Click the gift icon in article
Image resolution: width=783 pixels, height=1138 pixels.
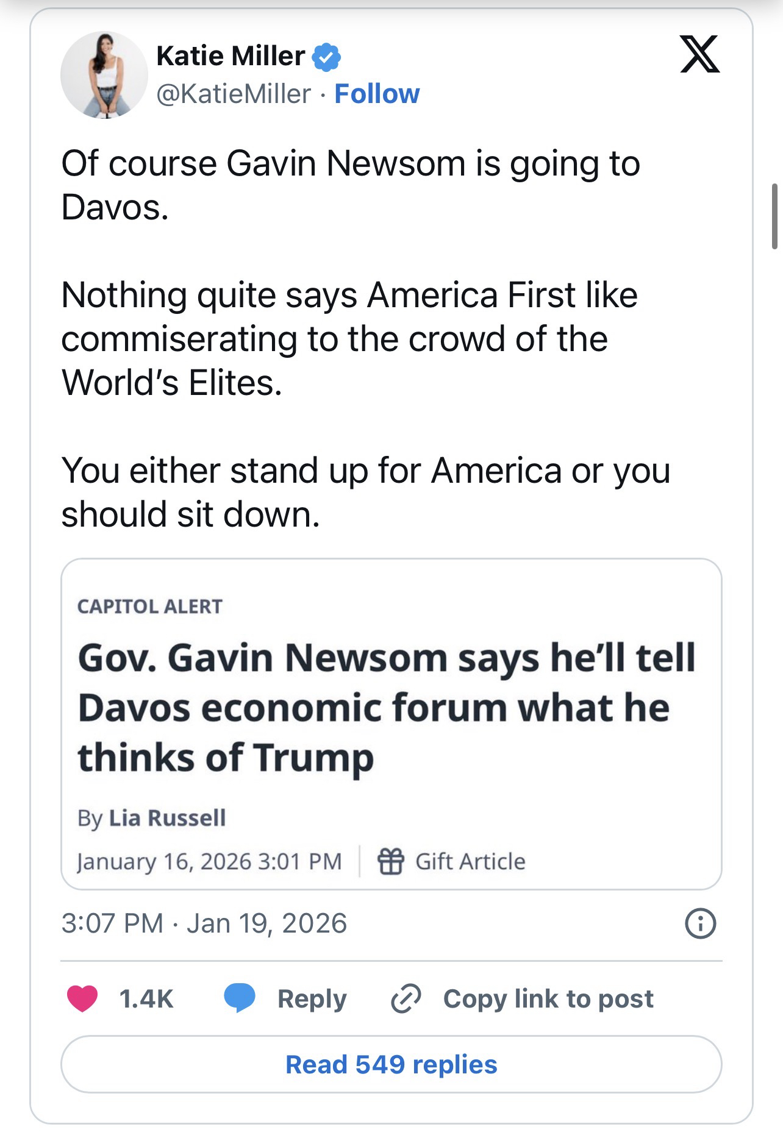tap(390, 861)
